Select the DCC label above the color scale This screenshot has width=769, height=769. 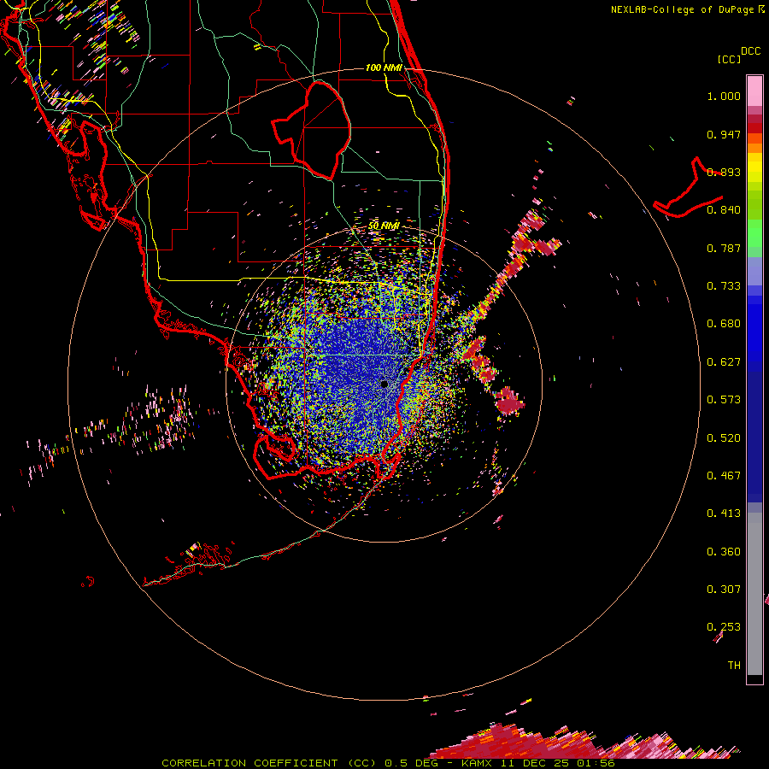(x=750, y=51)
